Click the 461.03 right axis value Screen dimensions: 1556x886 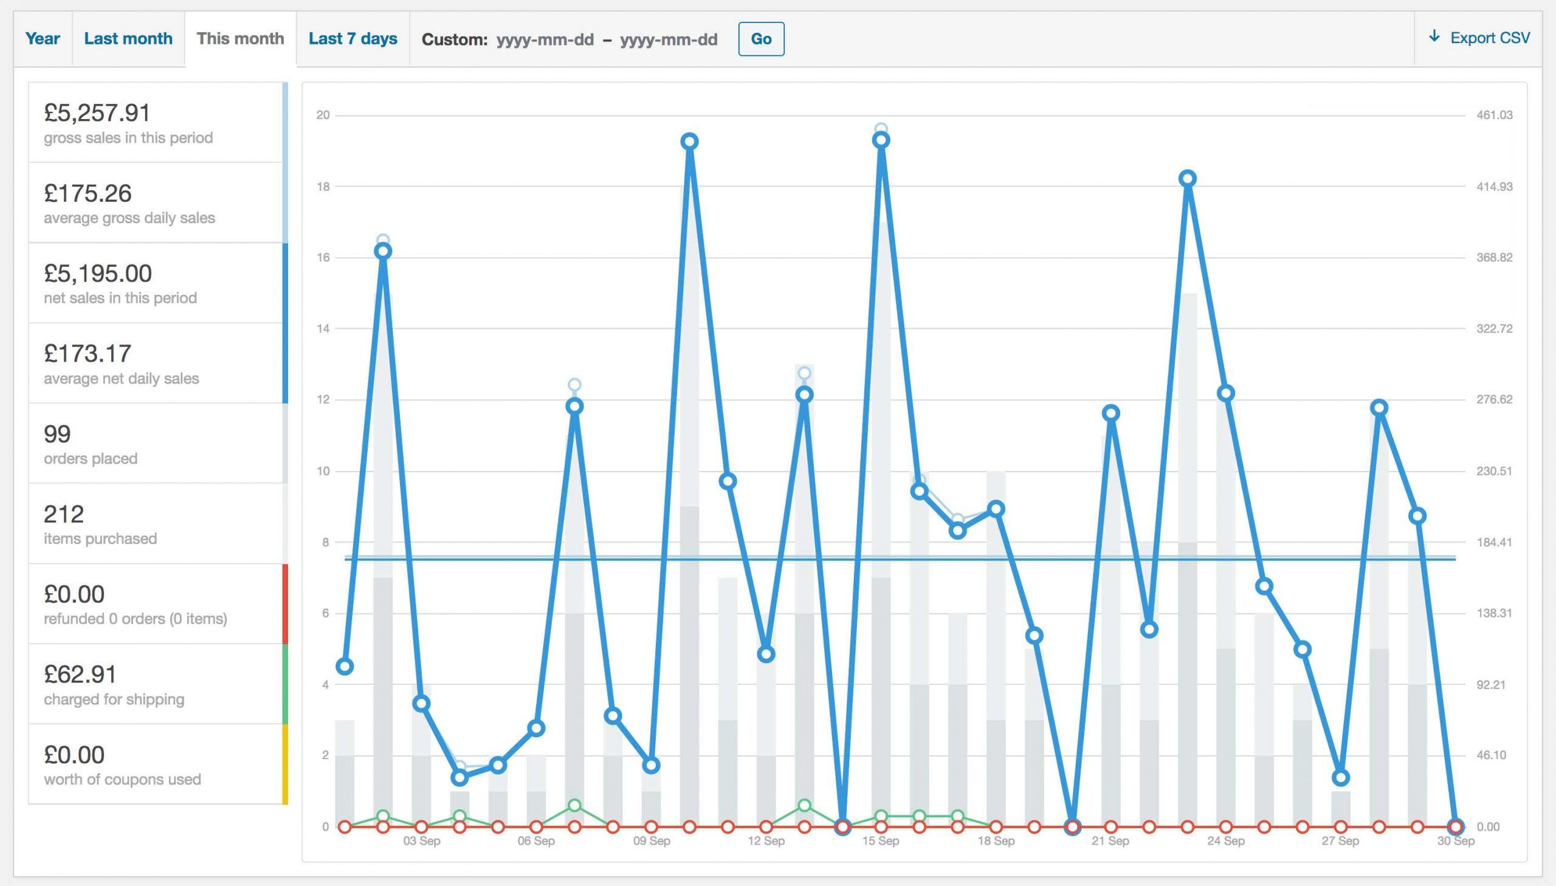1495,115
